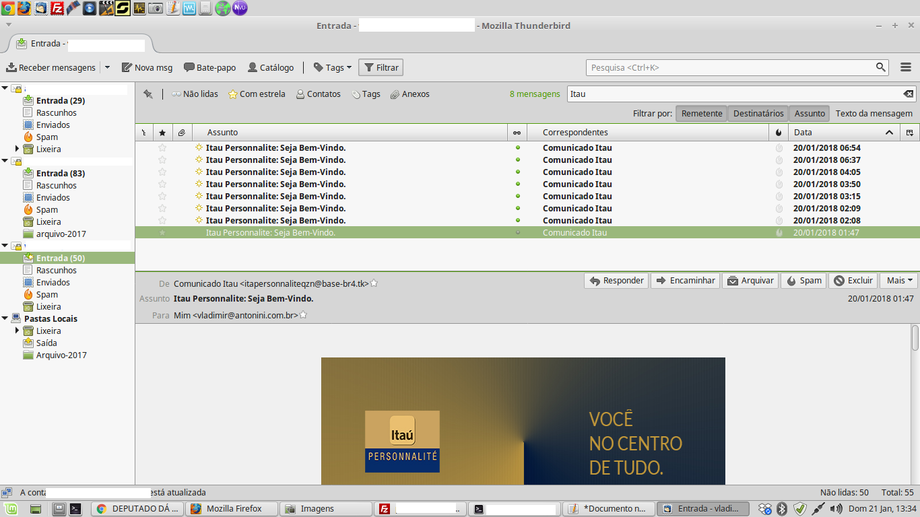Open the Catálogo address book
This screenshot has width=920, height=517.
point(271,67)
